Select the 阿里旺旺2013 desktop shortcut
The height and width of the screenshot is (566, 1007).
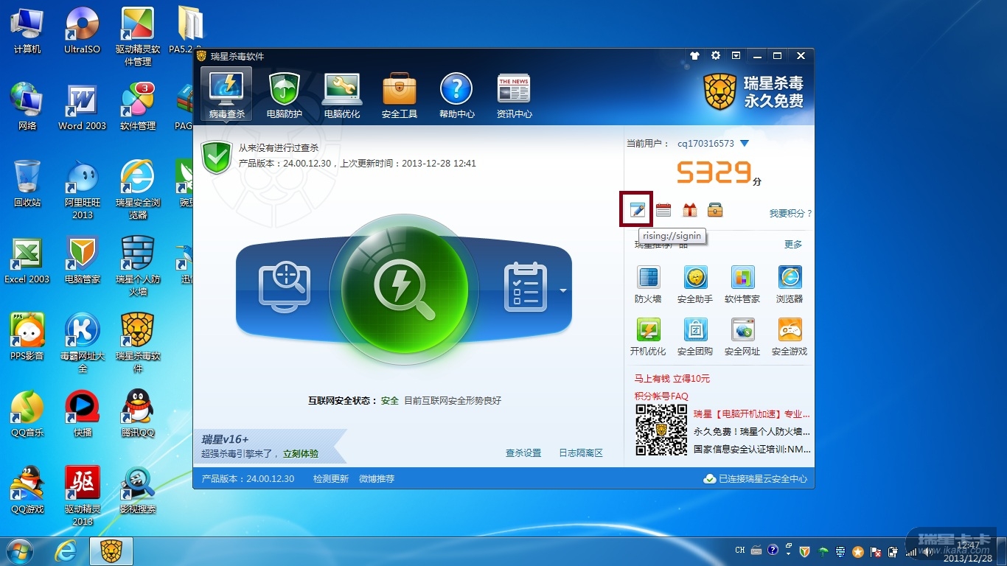tap(83, 190)
